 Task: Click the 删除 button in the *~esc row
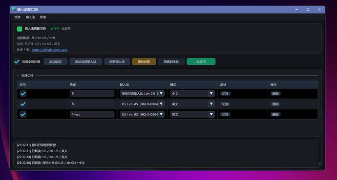tap(275, 114)
